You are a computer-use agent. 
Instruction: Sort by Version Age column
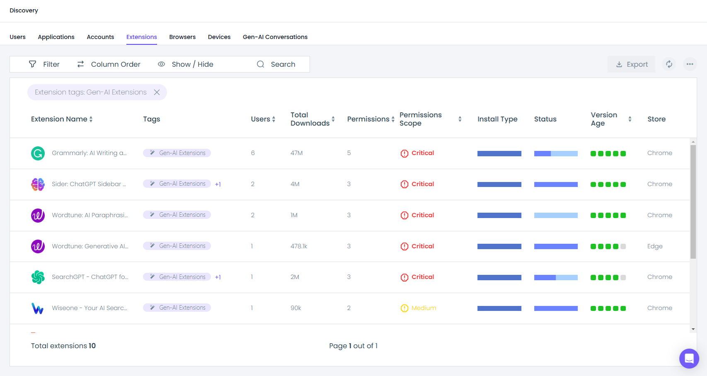pyautogui.click(x=630, y=119)
